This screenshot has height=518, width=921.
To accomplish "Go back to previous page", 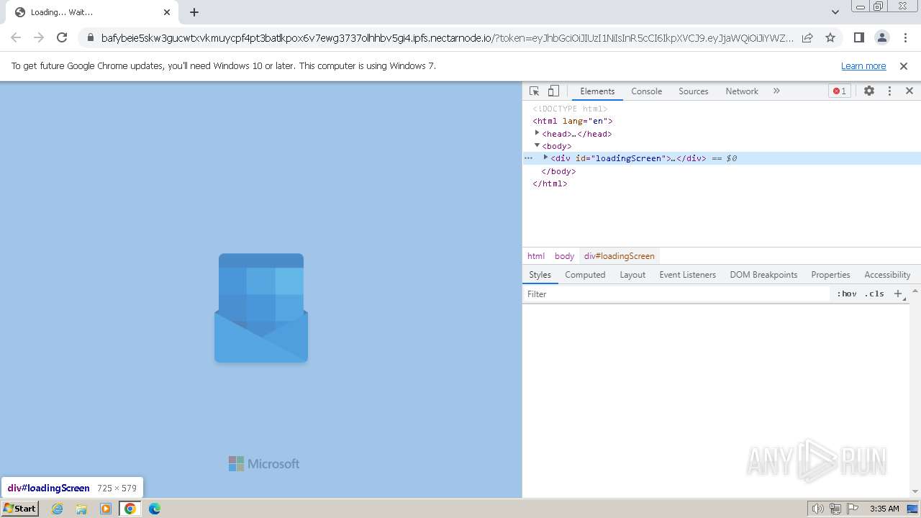I will click(x=16, y=37).
